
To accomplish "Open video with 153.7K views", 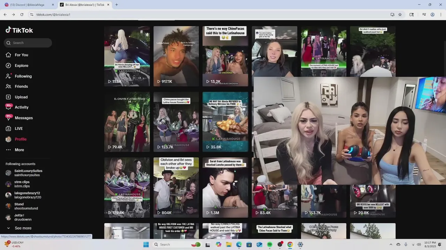I will (324, 201).
